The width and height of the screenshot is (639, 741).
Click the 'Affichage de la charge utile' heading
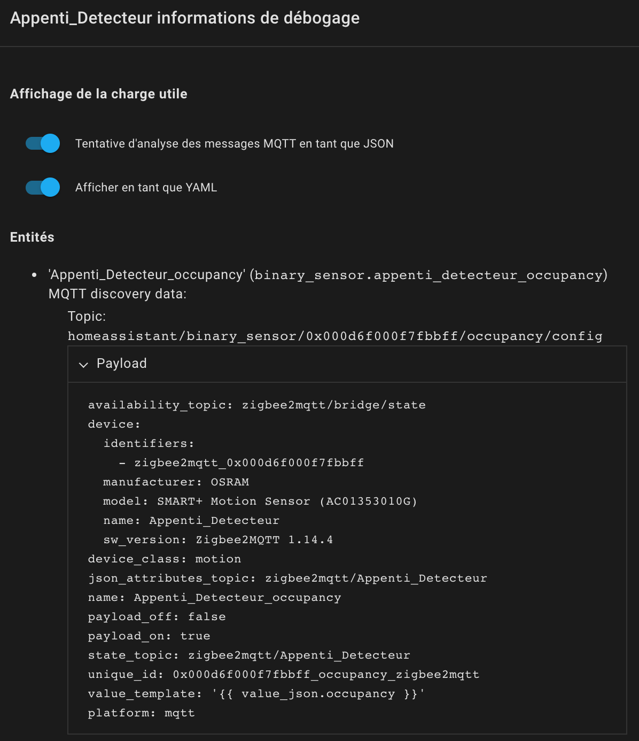98,94
